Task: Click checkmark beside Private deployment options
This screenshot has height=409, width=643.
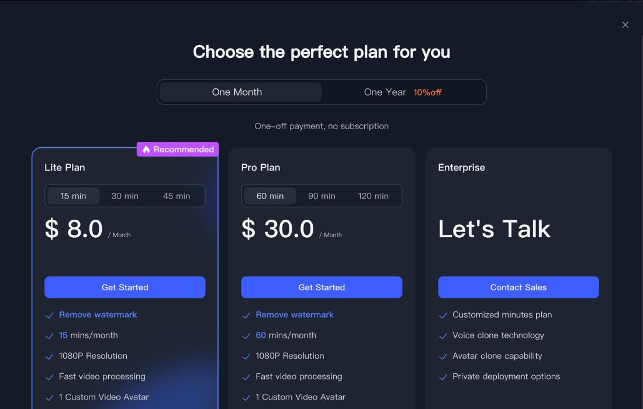Action: (x=443, y=377)
